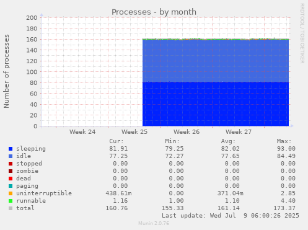The width and height of the screenshot is (308, 230).
Task: Click the y-axis label 200
Action: coord(32,18)
